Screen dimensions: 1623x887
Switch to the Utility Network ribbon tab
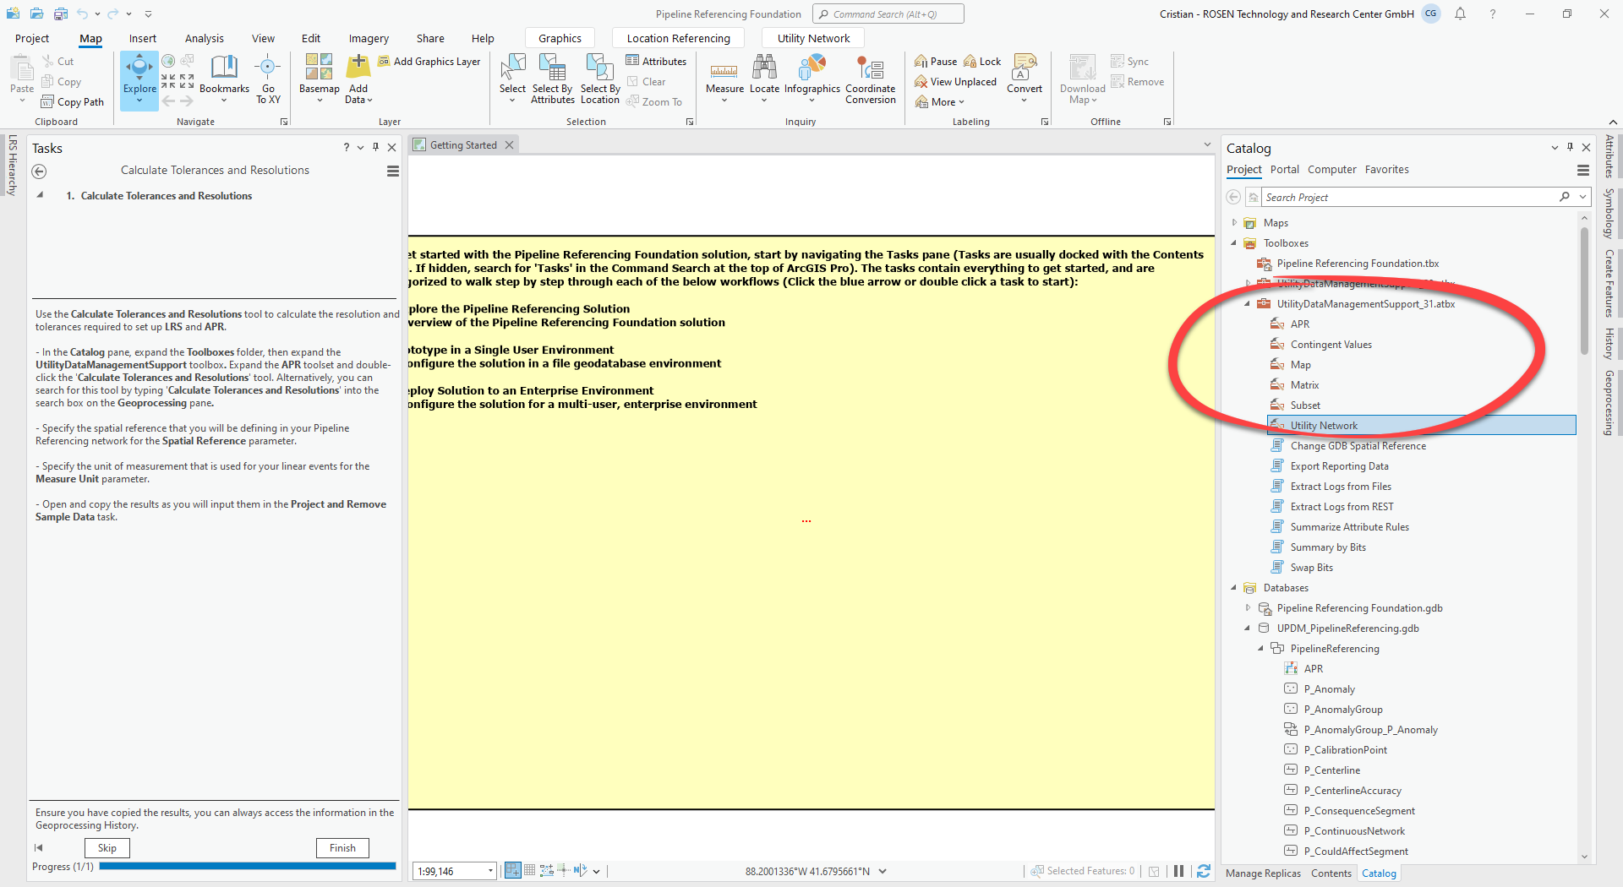811,37
